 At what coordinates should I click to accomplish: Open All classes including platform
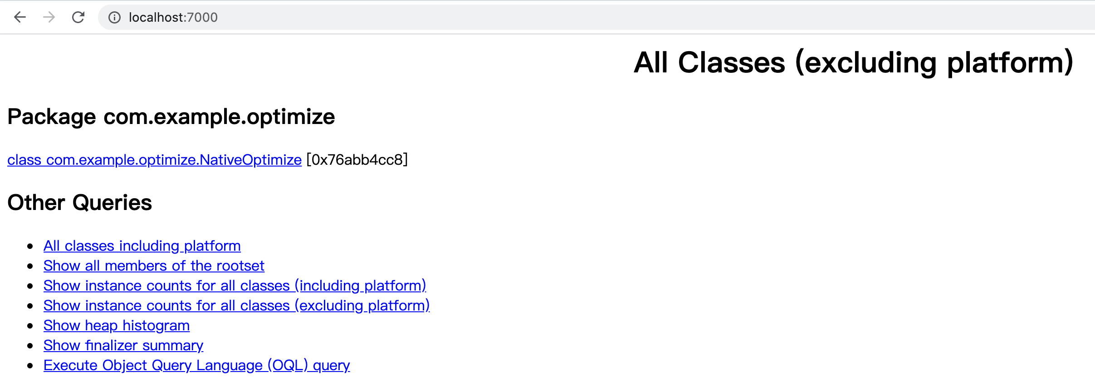point(142,246)
